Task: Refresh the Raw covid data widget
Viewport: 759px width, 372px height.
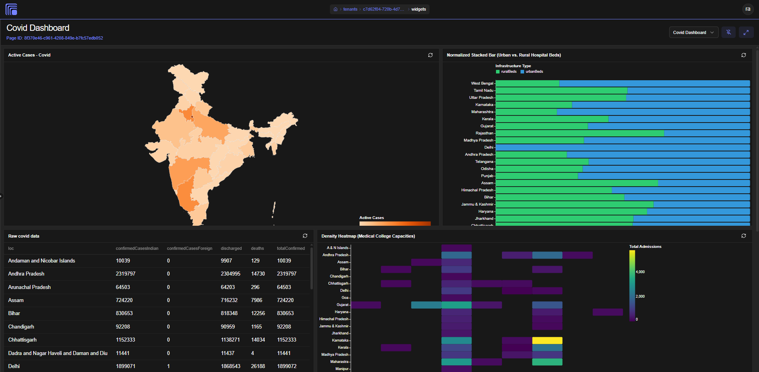Action: (305, 236)
